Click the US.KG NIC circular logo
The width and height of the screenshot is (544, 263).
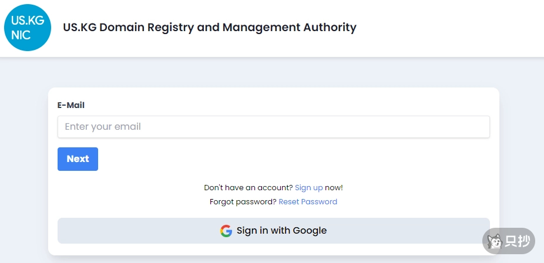click(x=27, y=28)
